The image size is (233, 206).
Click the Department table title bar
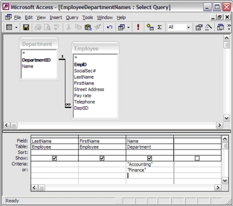(x=39, y=44)
